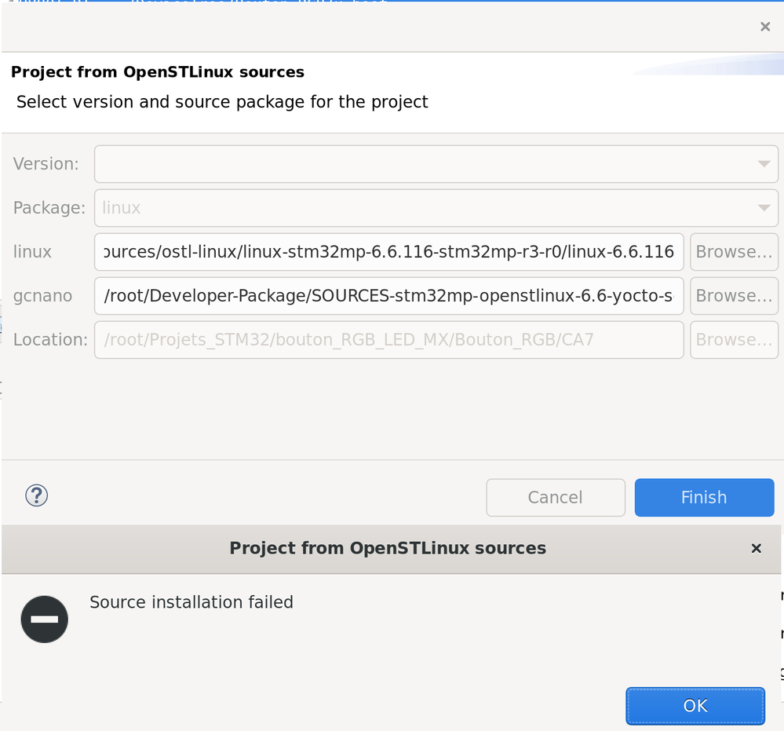Click the Version label
This screenshot has width=784, height=731.
[46, 164]
